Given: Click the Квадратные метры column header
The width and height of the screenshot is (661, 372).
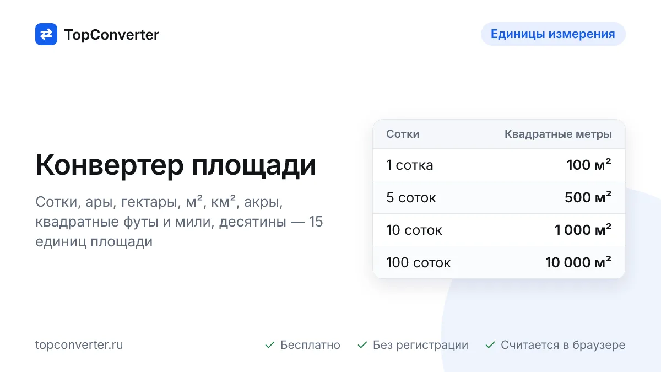Looking at the screenshot, I should tap(558, 134).
